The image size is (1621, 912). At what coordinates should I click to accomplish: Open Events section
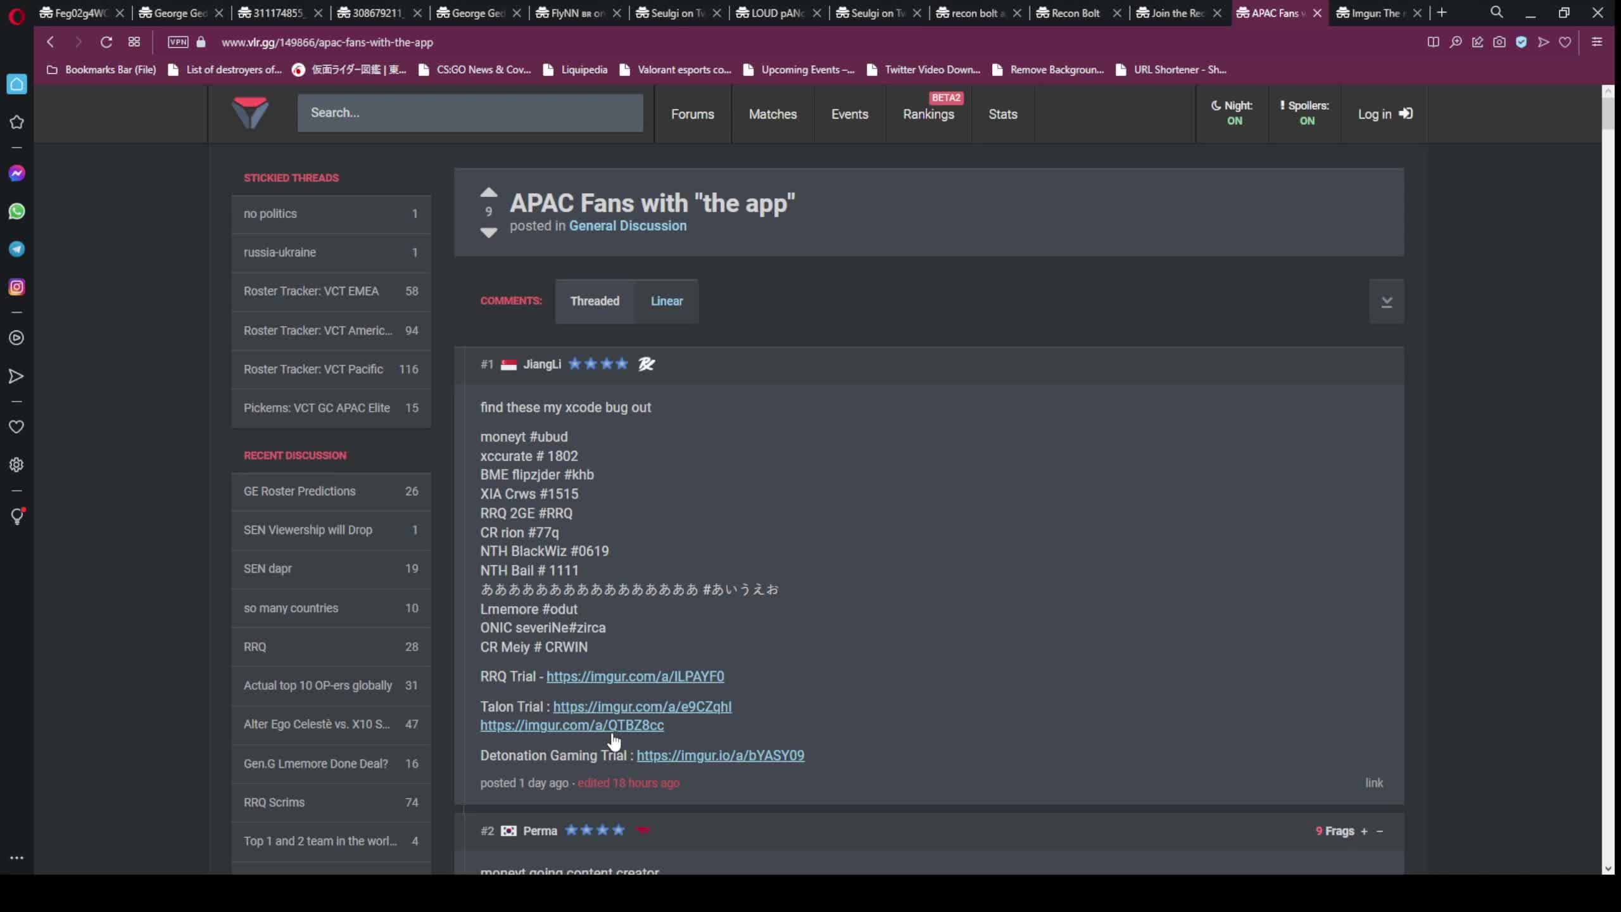point(850,115)
